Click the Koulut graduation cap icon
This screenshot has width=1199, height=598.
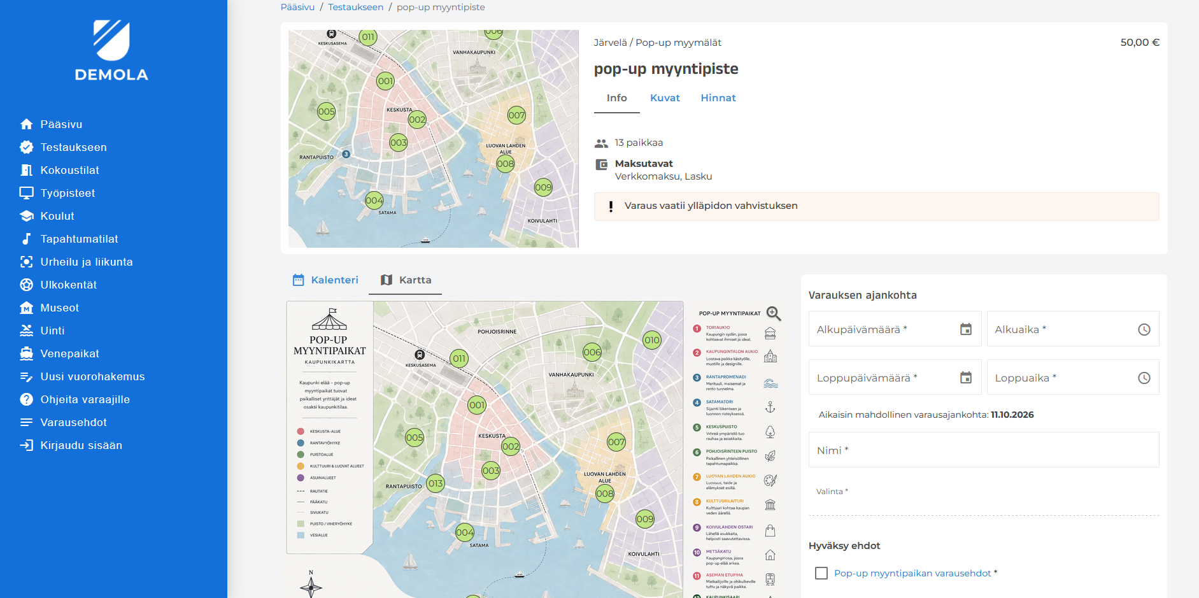[26, 216]
